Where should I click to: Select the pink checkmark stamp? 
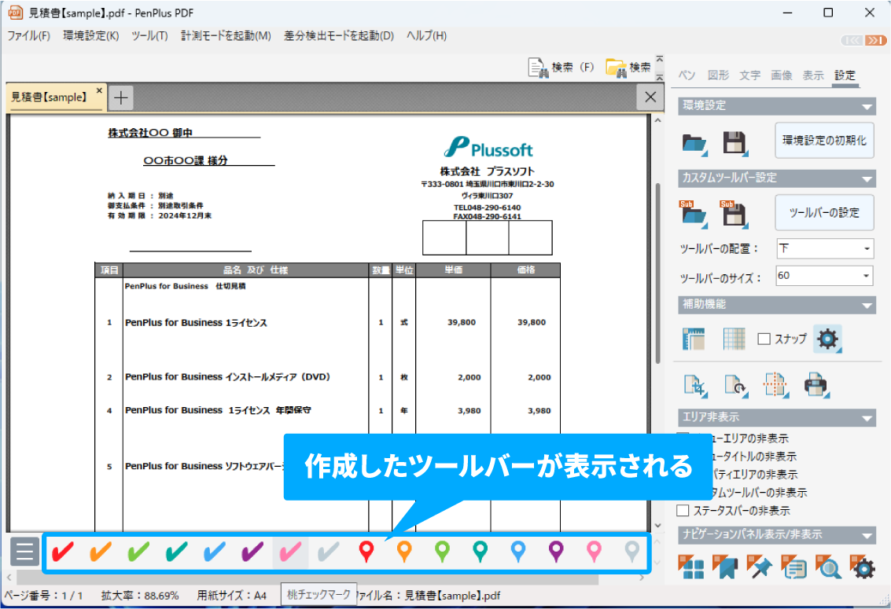[x=290, y=551]
